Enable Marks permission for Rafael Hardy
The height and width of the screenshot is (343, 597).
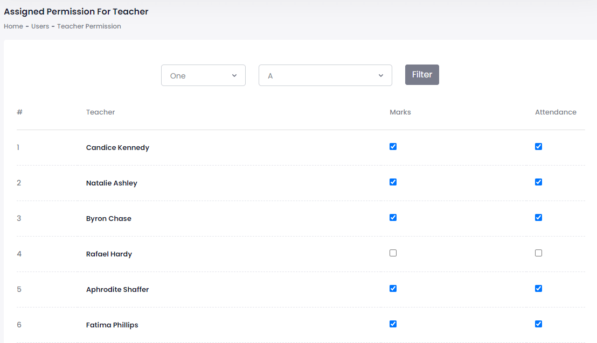pyautogui.click(x=393, y=253)
